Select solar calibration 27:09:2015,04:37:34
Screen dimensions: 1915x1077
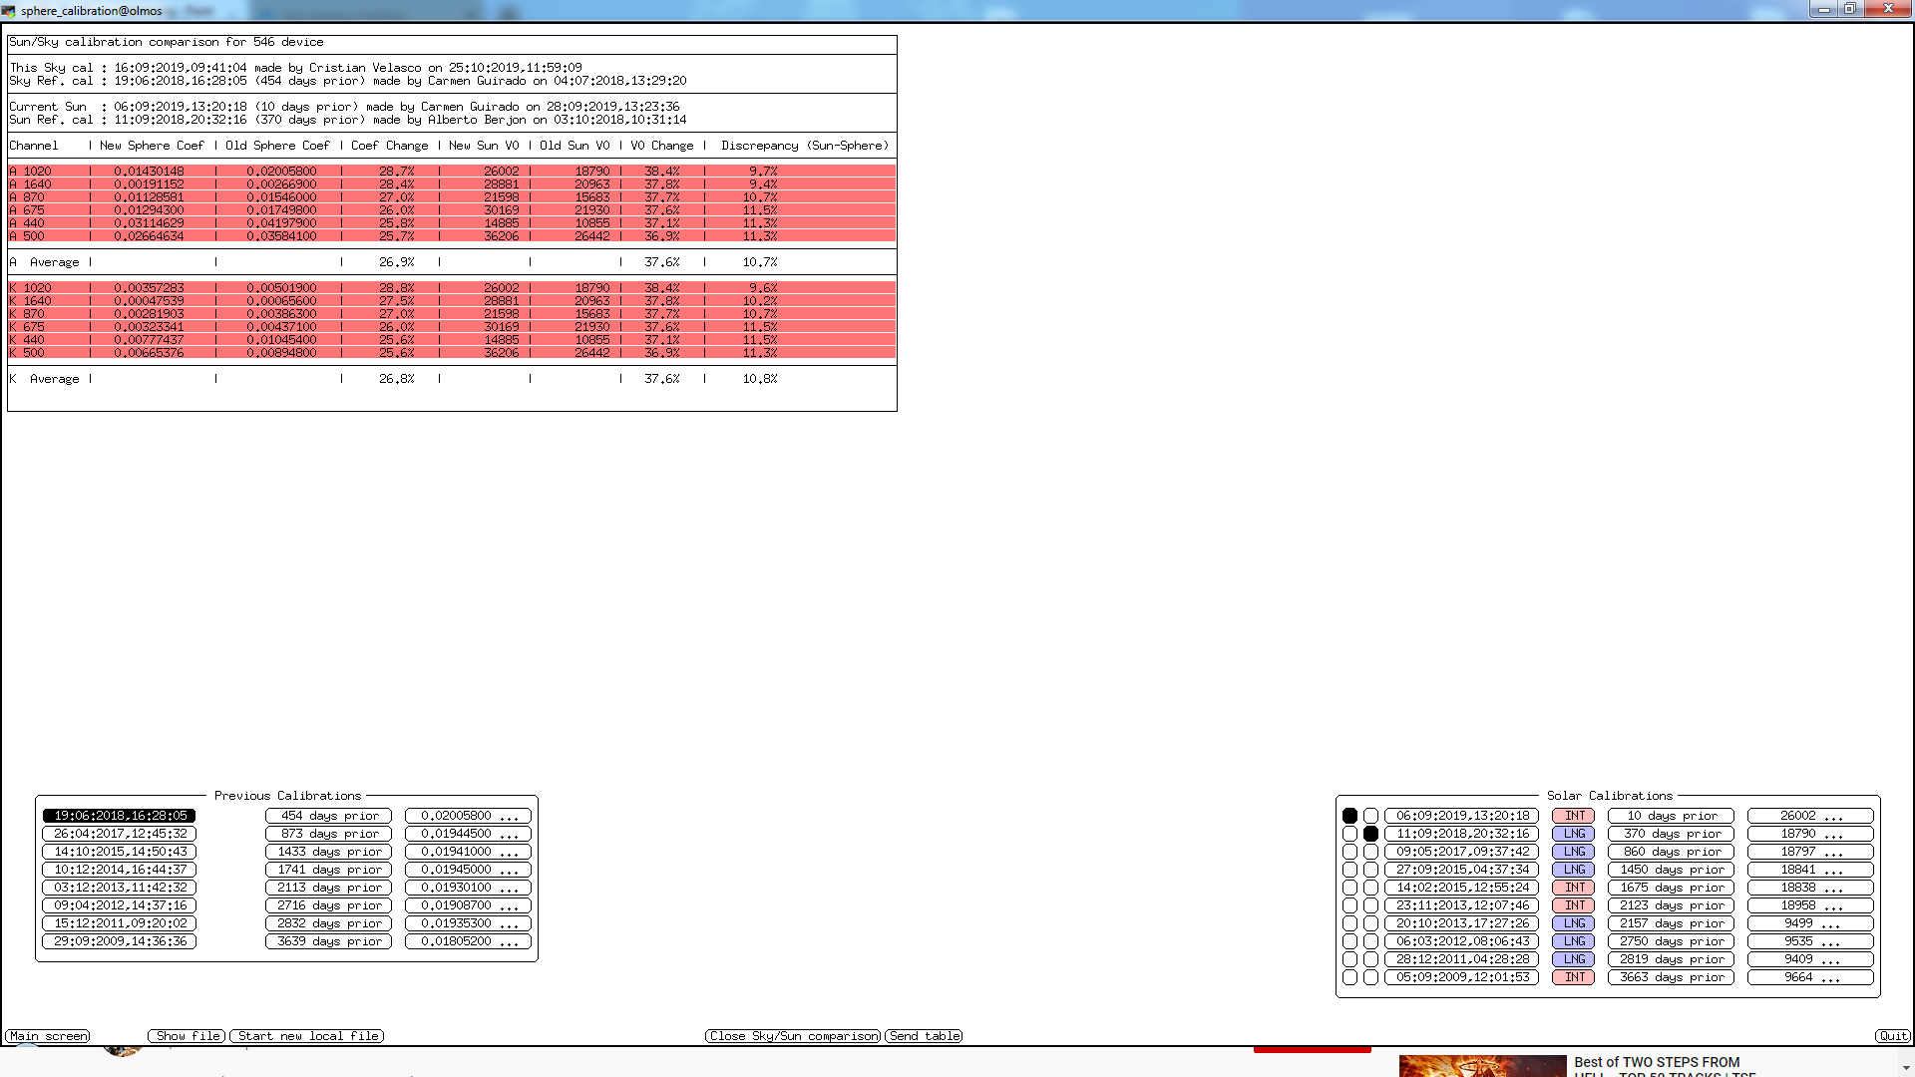tap(1462, 870)
